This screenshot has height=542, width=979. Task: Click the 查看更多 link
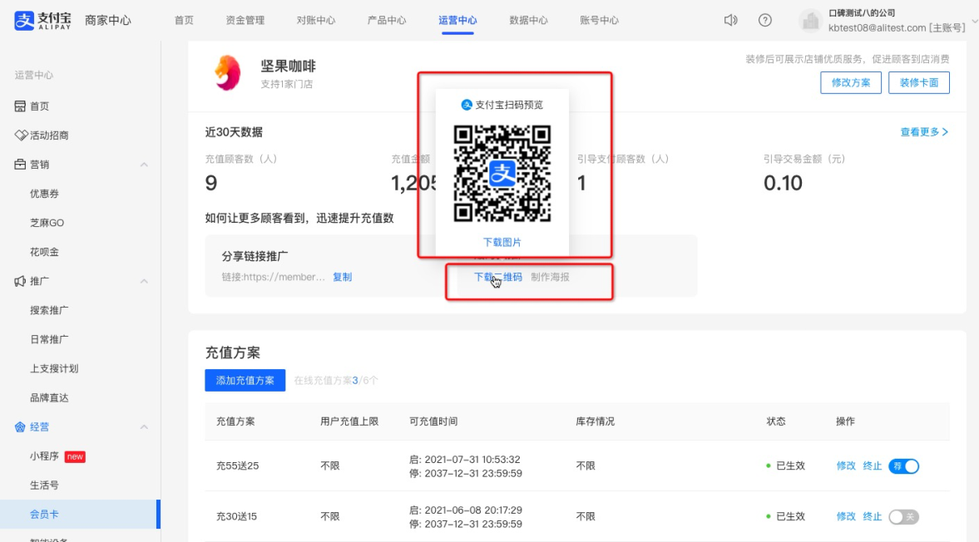tap(924, 131)
